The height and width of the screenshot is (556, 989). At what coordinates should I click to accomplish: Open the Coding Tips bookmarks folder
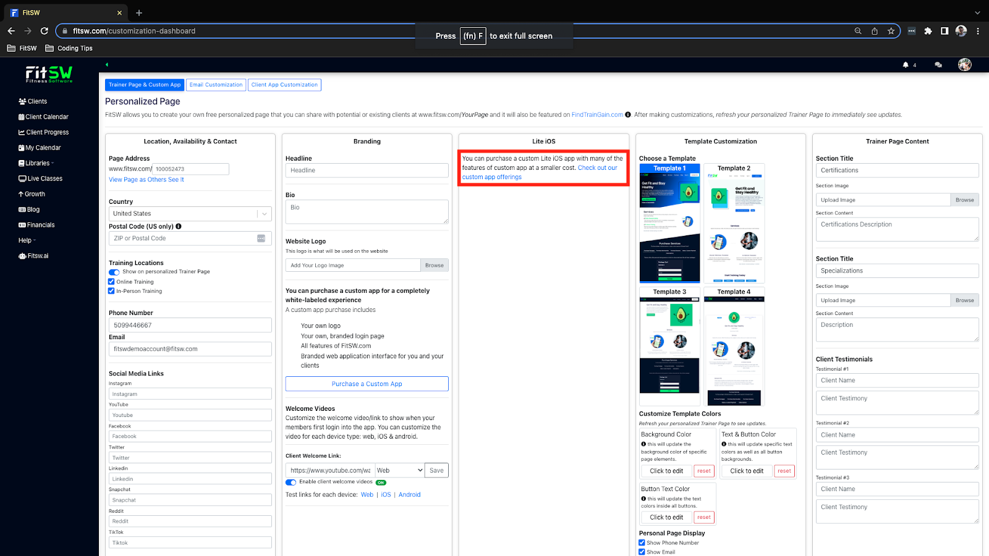(69, 48)
